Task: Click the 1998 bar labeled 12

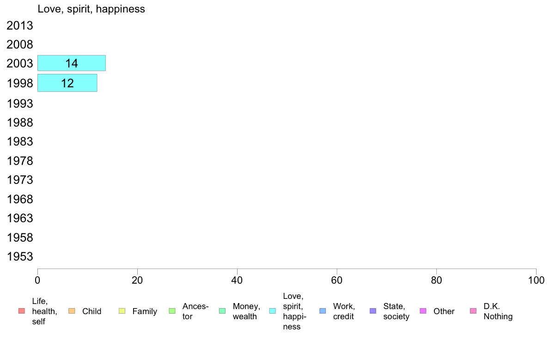Action: (67, 83)
